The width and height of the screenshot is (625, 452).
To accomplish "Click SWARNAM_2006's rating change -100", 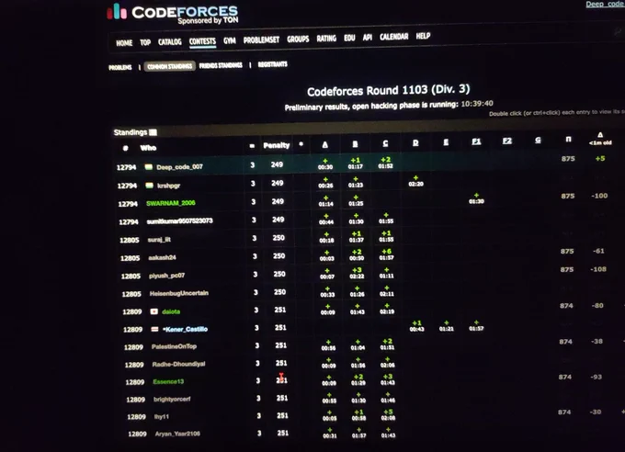I will pyautogui.click(x=599, y=196).
